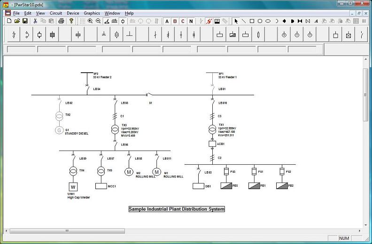Click the NUM status bar indicator
This screenshot has height=244, width=372.
pyautogui.click(x=344, y=238)
